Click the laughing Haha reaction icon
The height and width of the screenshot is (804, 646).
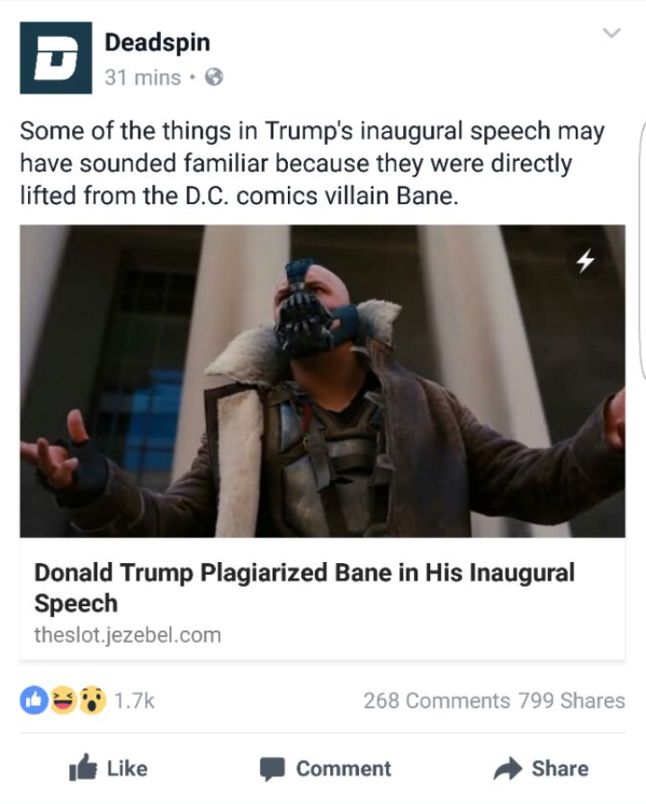[x=63, y=700]
